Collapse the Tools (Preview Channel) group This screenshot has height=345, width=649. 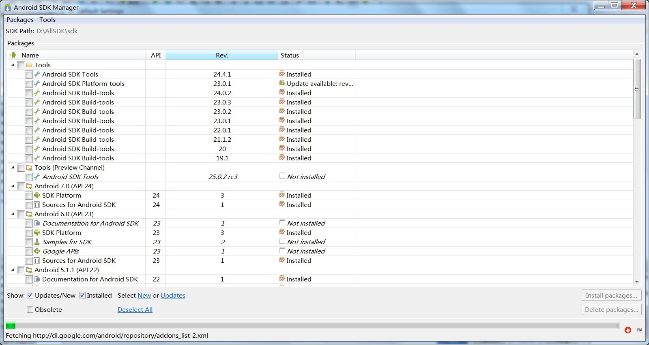click(13, 167)
